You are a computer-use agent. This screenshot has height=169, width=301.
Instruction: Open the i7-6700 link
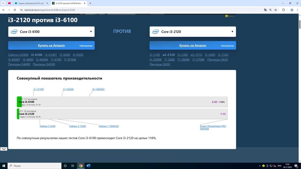(x=56, y=60)
